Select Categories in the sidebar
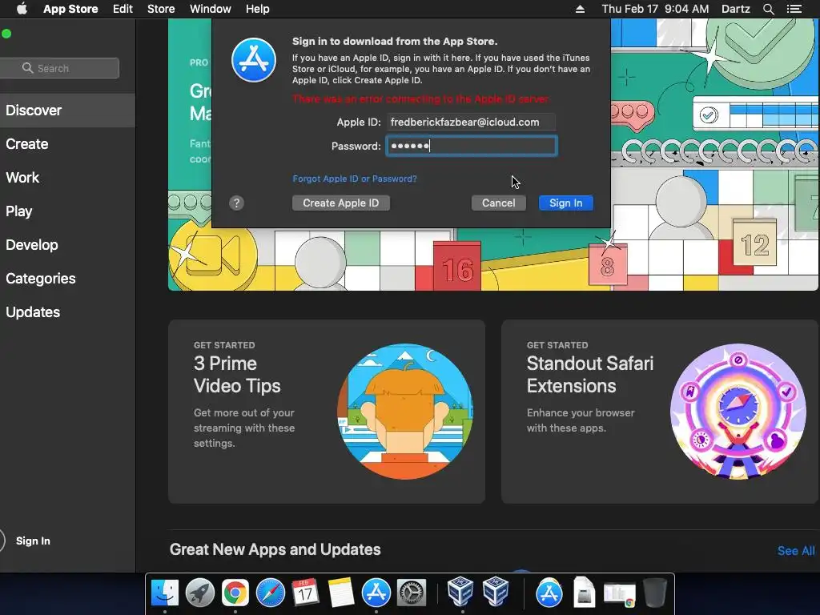 tap(67, 278)
